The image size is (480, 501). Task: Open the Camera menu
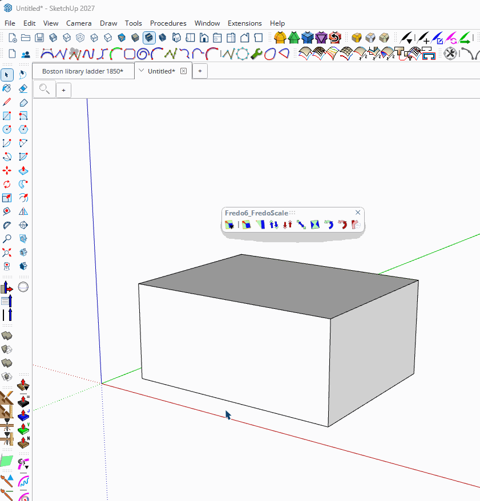[79, 23]
